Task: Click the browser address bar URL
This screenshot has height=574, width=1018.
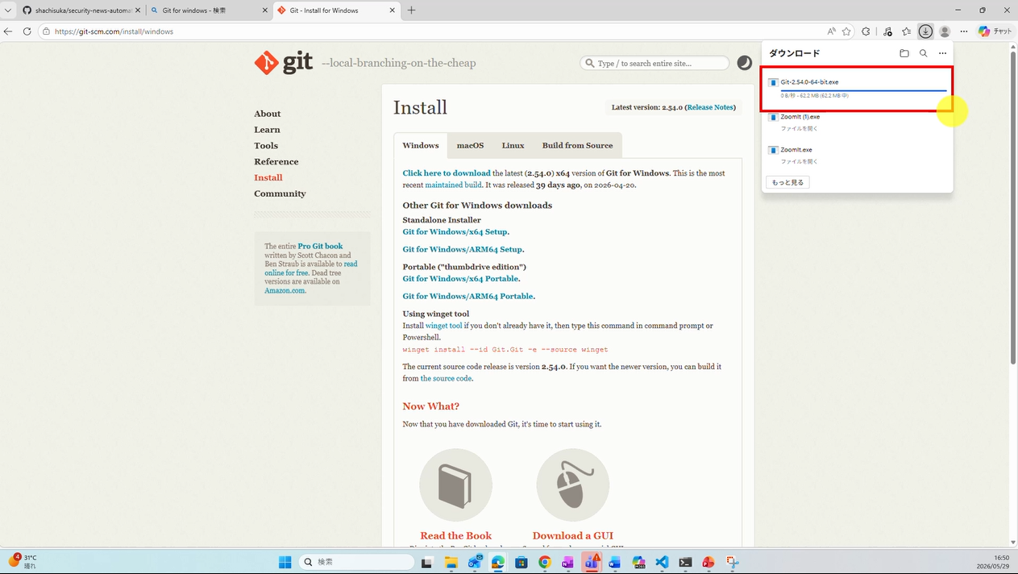Action: tap(114, 31)
